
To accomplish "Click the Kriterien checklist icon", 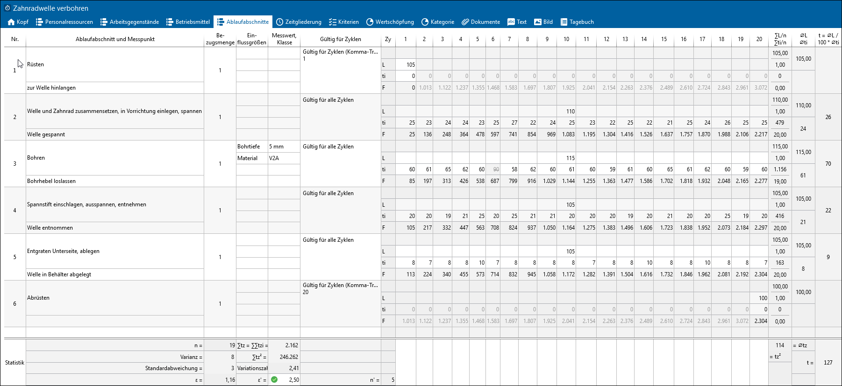I will coord(333,22).
